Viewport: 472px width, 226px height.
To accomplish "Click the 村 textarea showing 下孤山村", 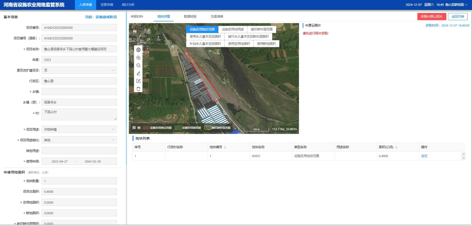I will pyautogui.click(x=79, y=114).
